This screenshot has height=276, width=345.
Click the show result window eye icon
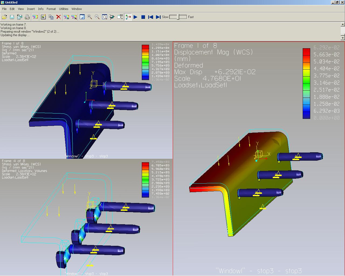[x=66, y=17]
